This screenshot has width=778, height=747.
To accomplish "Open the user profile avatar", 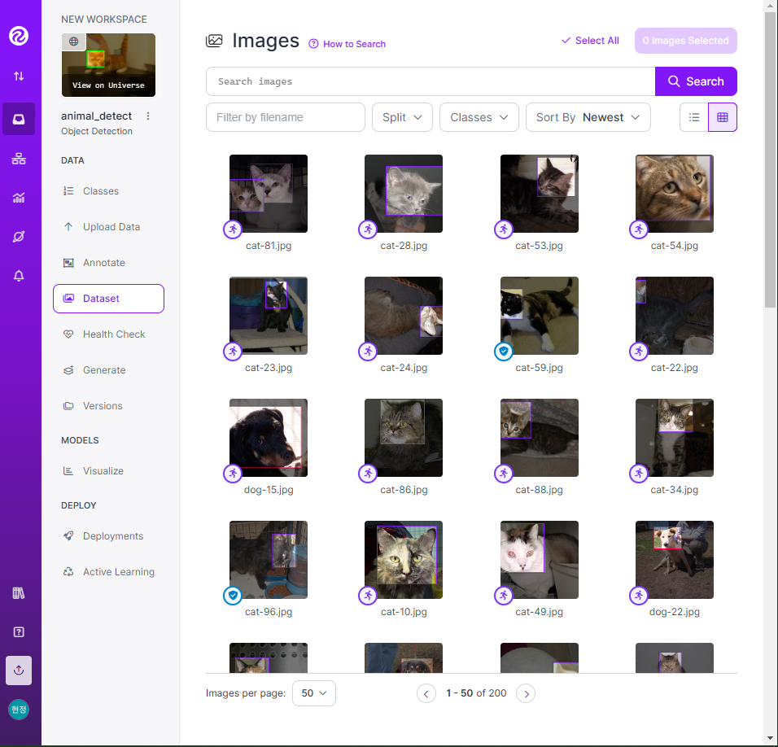I will pyautogui.click(x=19, y=710).
